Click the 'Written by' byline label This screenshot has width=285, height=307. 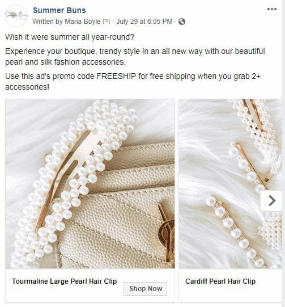48,22
